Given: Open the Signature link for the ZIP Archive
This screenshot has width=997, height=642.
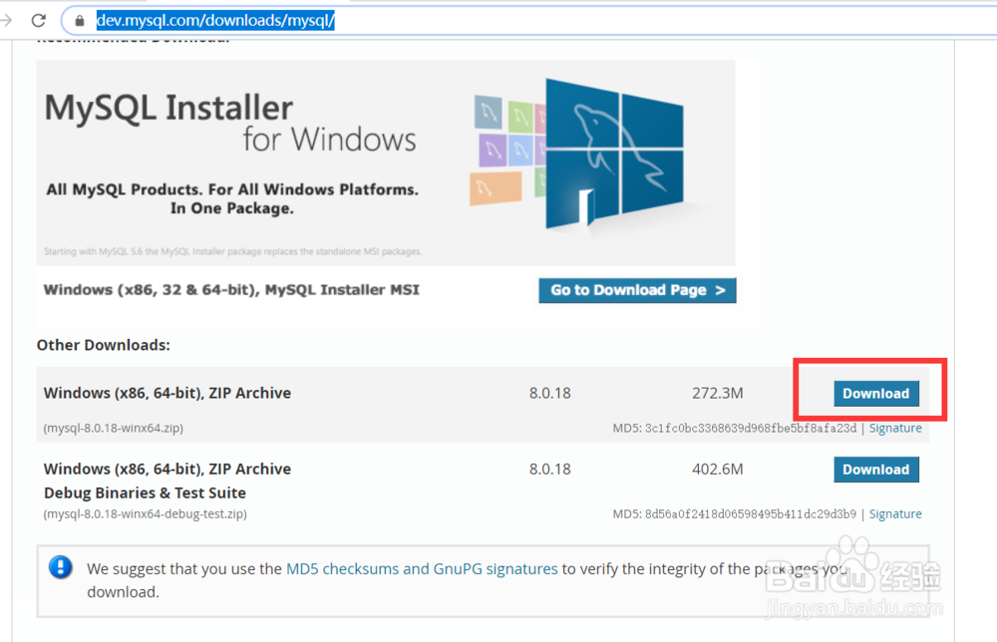Looking at the screenshot, I should 895,427.
